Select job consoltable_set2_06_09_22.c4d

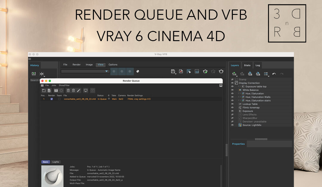pos(80,99)
